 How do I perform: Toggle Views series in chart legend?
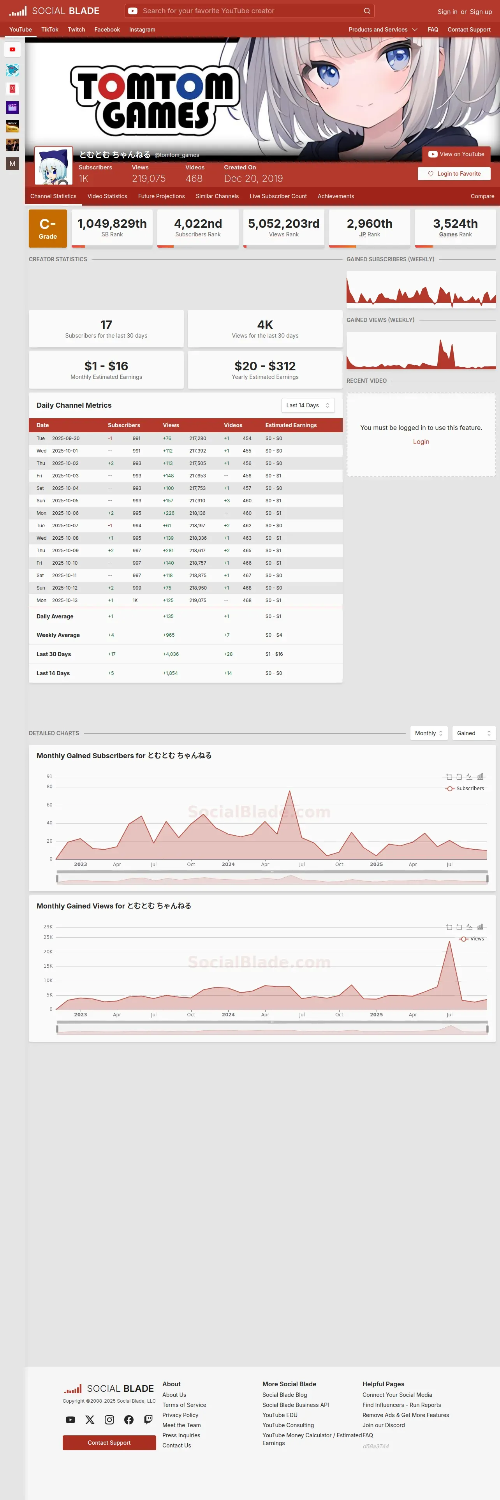click(472, 938)
